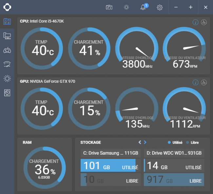
Task: Toggle CPU graph pulse view icon
Action: pyautogui.click(x=204, y=22)
